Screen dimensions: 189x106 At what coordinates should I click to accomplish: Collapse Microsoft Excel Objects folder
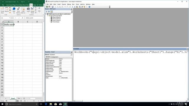[48, 16]
